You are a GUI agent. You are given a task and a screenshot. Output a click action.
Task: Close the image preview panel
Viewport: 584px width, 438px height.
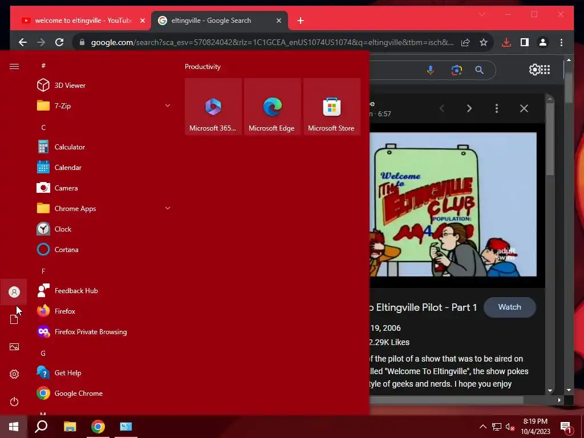point(524,108)
